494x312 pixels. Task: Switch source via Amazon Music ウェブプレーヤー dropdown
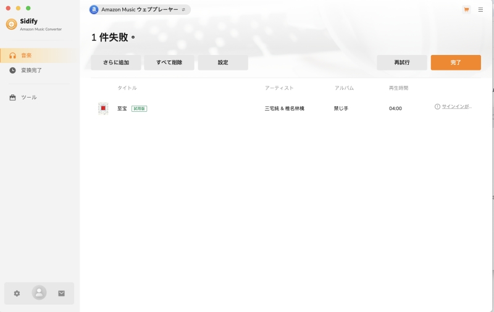click(140, 9)
